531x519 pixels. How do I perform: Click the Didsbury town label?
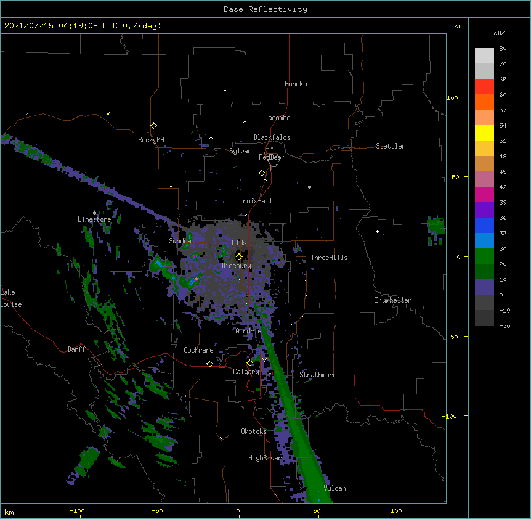[x=237, y=266]
